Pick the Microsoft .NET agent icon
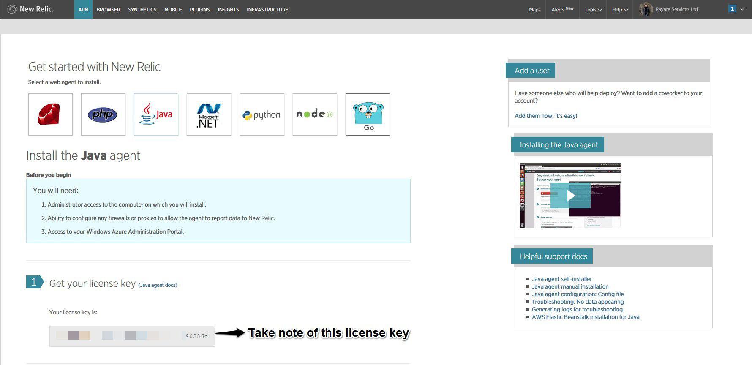Viewport: 752px width, 365px height. 209,114
